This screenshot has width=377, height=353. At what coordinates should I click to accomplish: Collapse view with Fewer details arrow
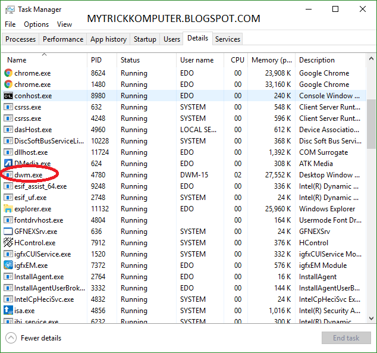pos(11,338)
